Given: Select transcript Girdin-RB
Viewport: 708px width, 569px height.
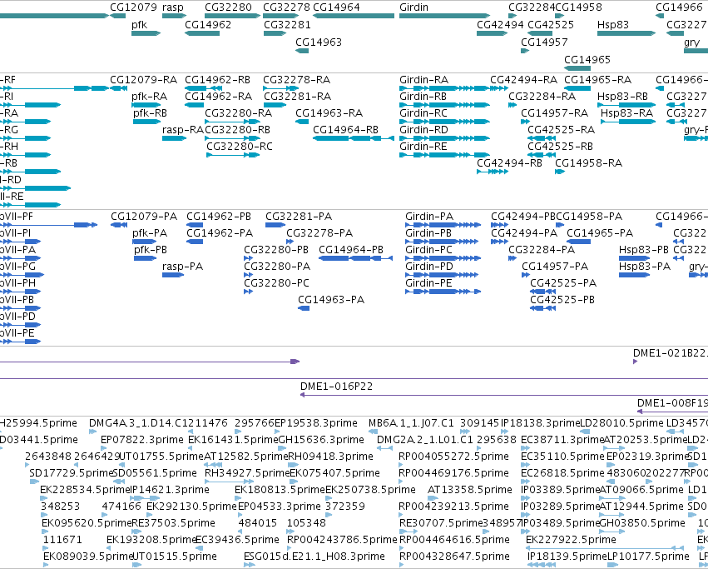Looking at the screenshot, I should coord(444,105).
